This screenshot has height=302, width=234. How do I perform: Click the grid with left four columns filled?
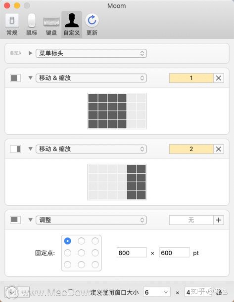tap(117, 111)
